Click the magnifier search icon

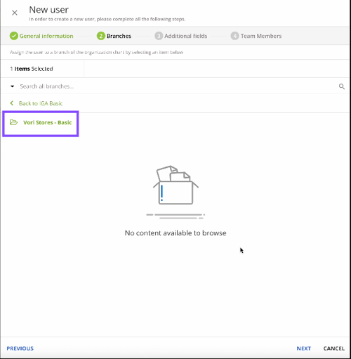tap(342, 86)
